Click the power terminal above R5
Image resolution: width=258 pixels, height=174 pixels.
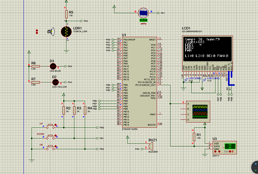coord(66,2)
